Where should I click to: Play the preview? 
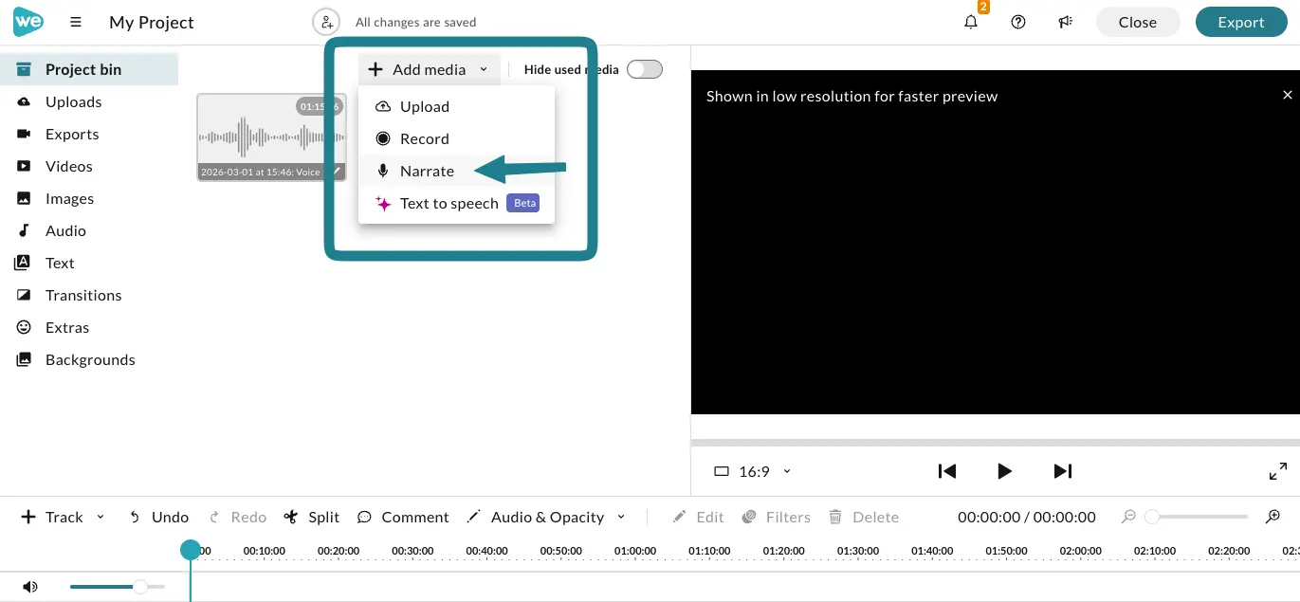point(1005,471)
